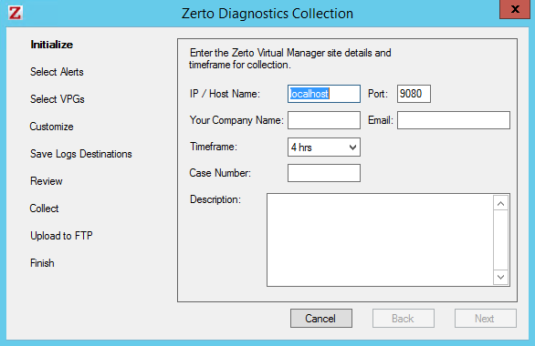Open the Upload to FTP step
Viewport: 535px width, 346px height.
(x=61, y=236)
